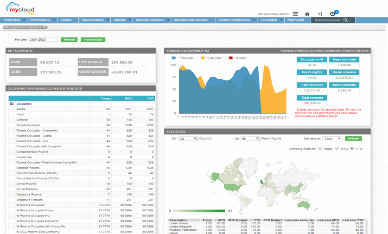The height and width of the screenshot is (234, 388).
Task: Click the lookup icon beside Country field
Action: point(196,139)
